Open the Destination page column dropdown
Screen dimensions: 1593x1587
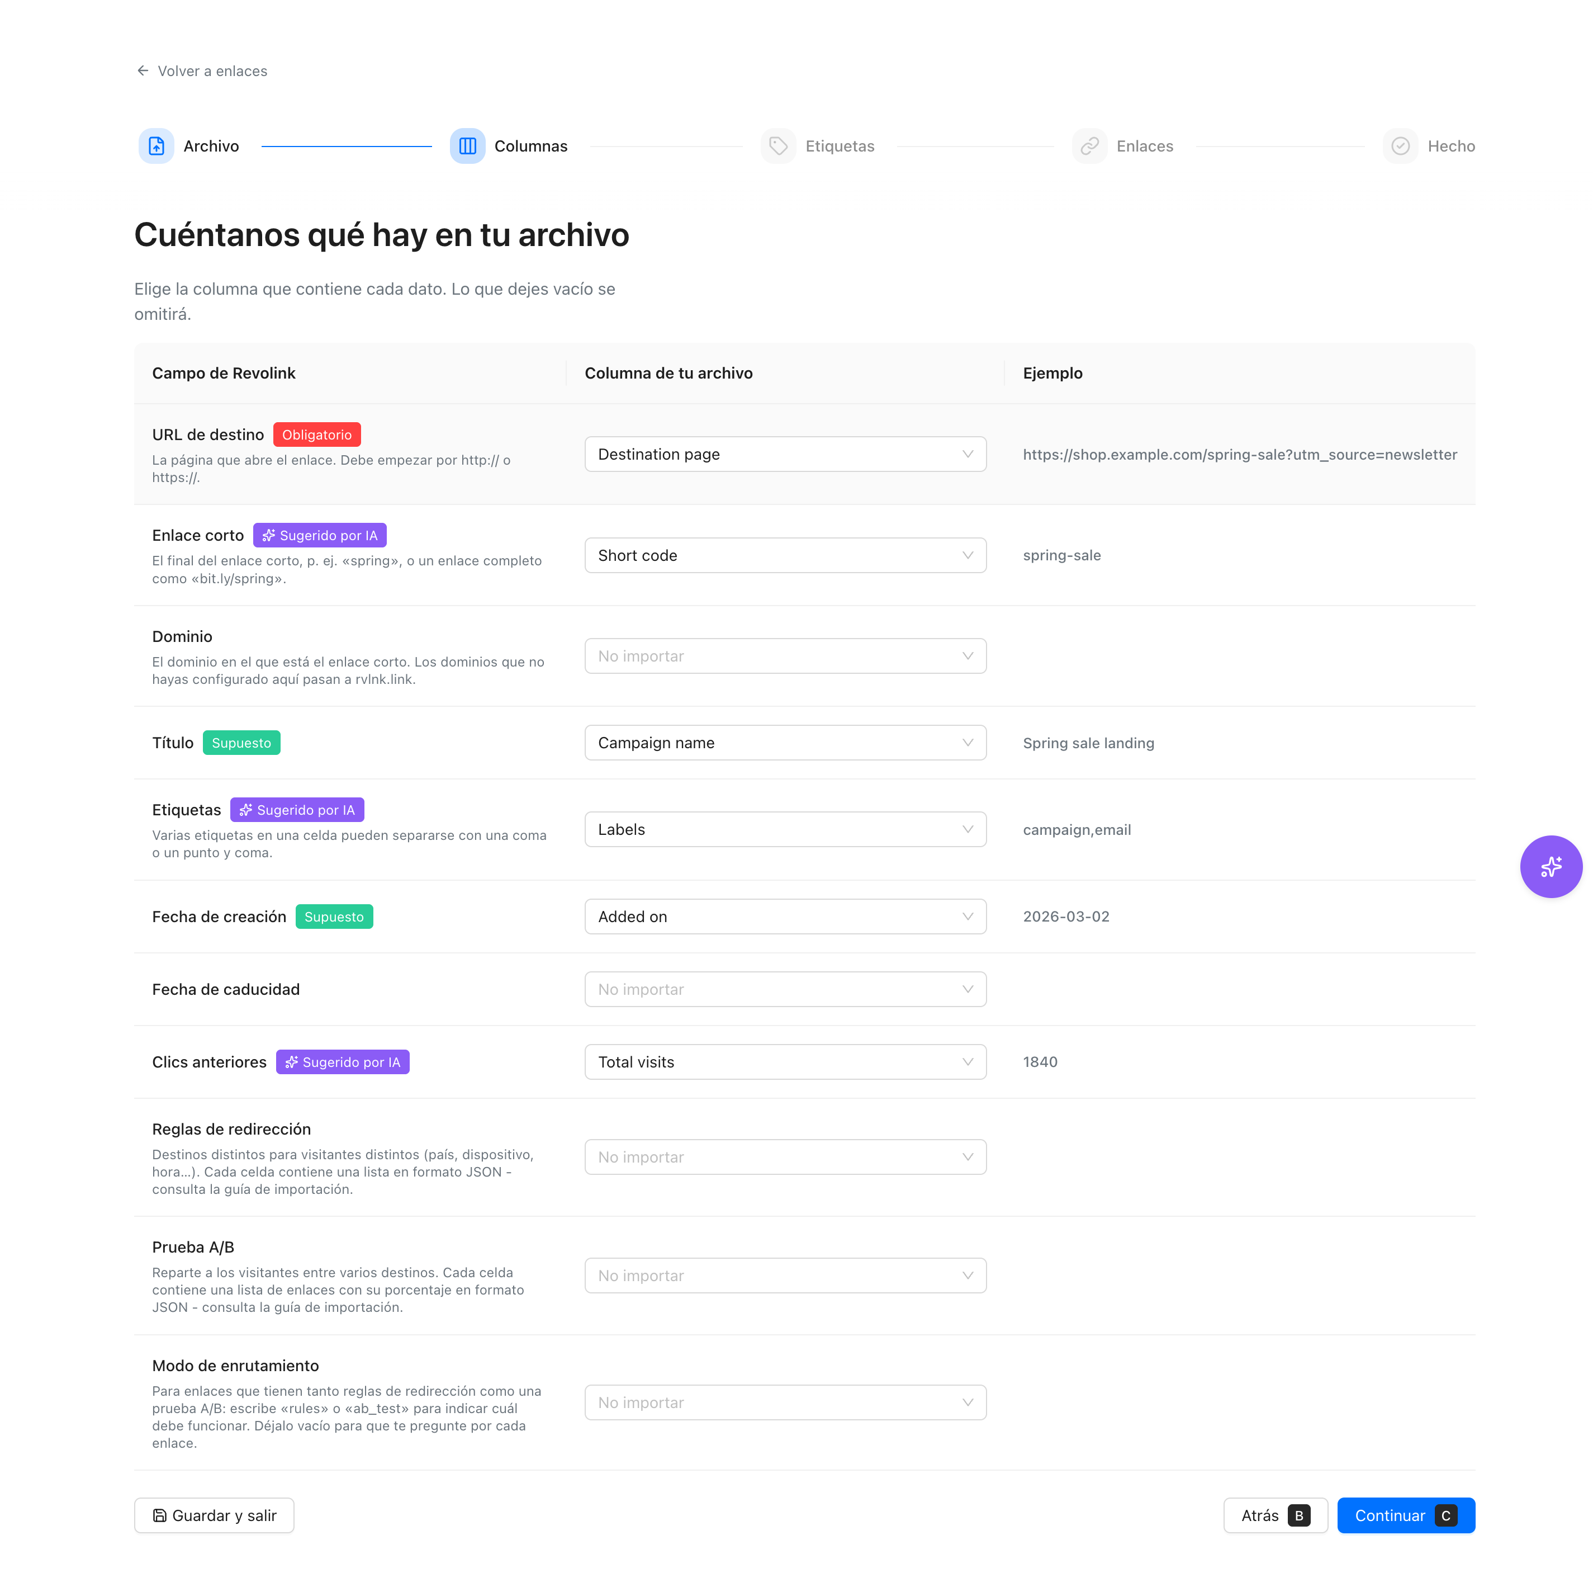click(x=786, y=455)
